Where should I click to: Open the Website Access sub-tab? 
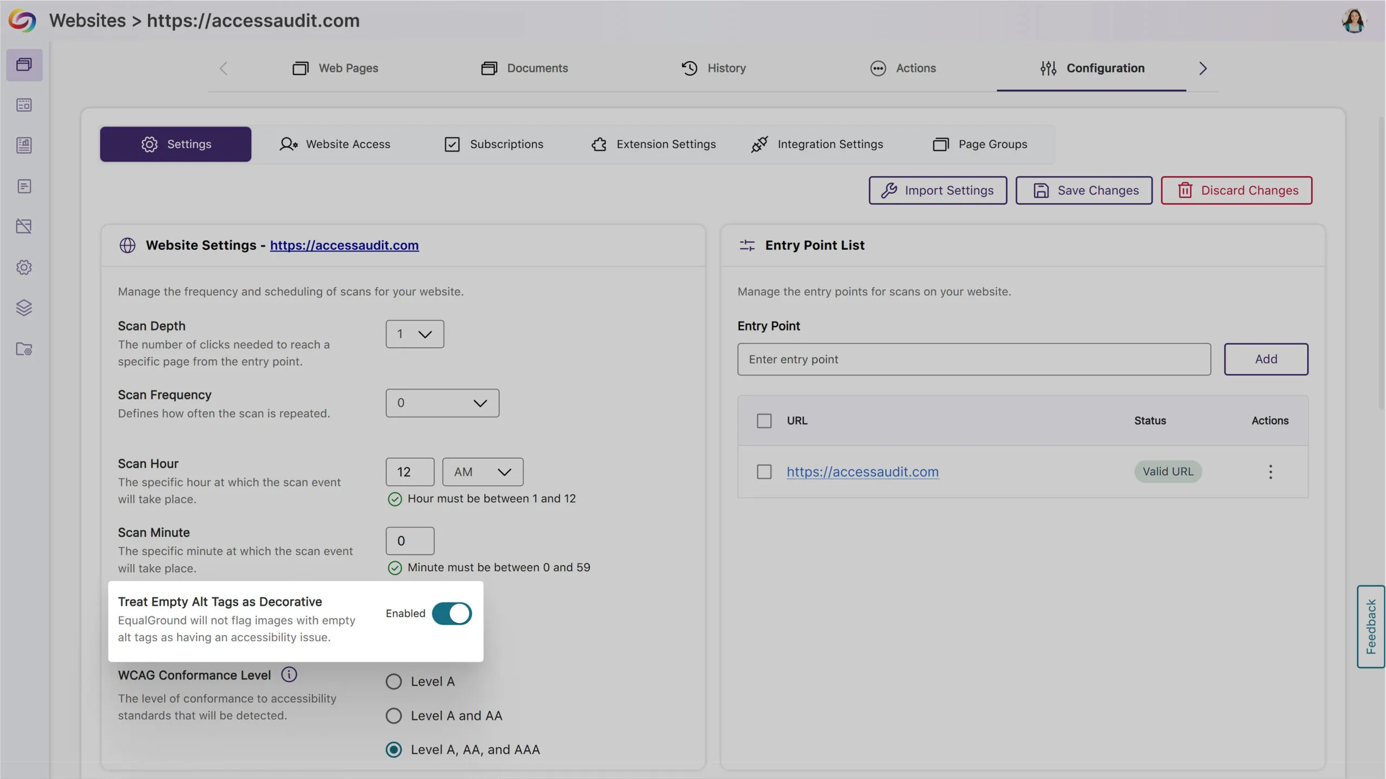click(335, 144)
